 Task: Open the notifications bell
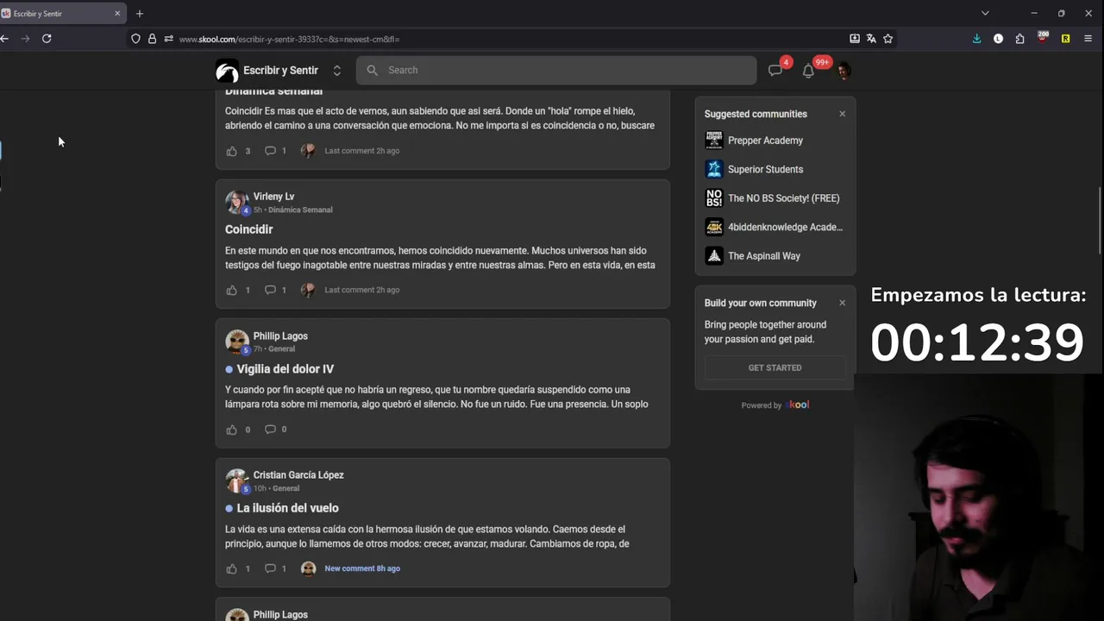click(808, 71)
